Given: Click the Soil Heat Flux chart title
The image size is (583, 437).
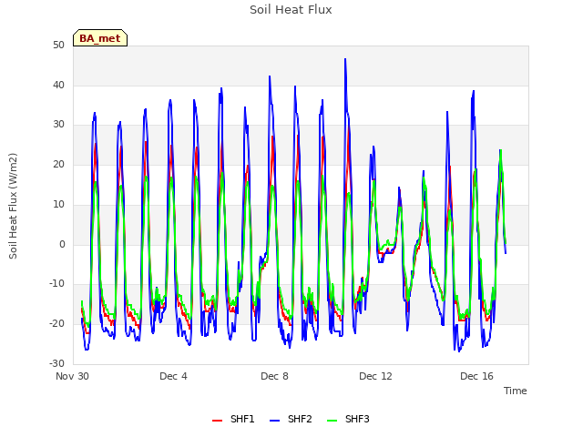Looking at the screenshot, I should coord(291,10).
